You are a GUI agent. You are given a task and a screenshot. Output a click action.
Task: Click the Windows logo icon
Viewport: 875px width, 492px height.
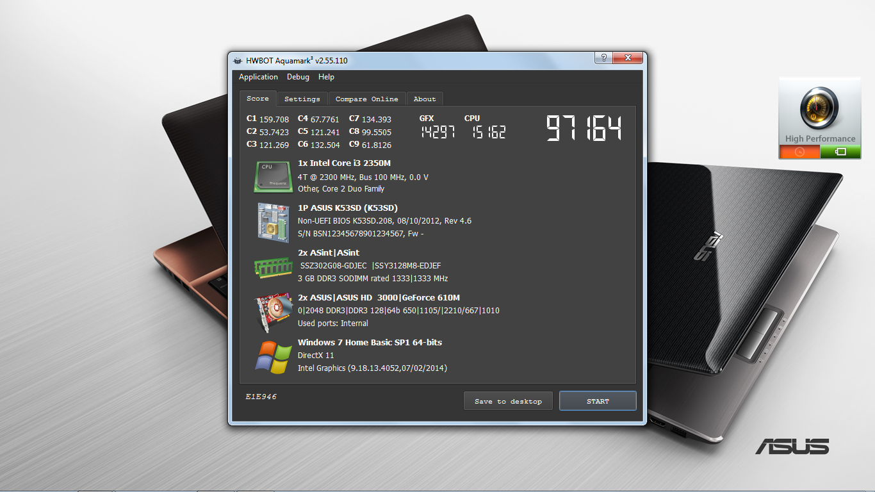[274, 357]
